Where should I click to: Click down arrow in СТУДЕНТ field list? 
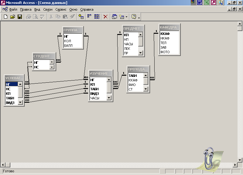pos(52,67)
